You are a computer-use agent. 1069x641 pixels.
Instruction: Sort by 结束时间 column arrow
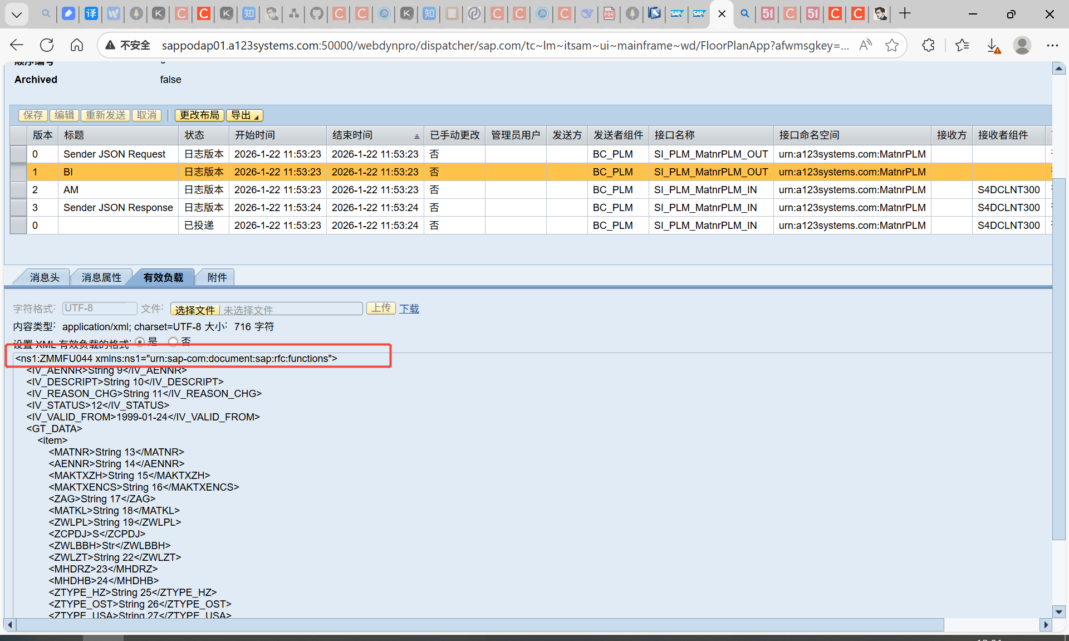(x=416, y=136)
